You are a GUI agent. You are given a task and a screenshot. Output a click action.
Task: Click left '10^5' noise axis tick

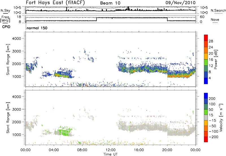[x=17, y=8]
